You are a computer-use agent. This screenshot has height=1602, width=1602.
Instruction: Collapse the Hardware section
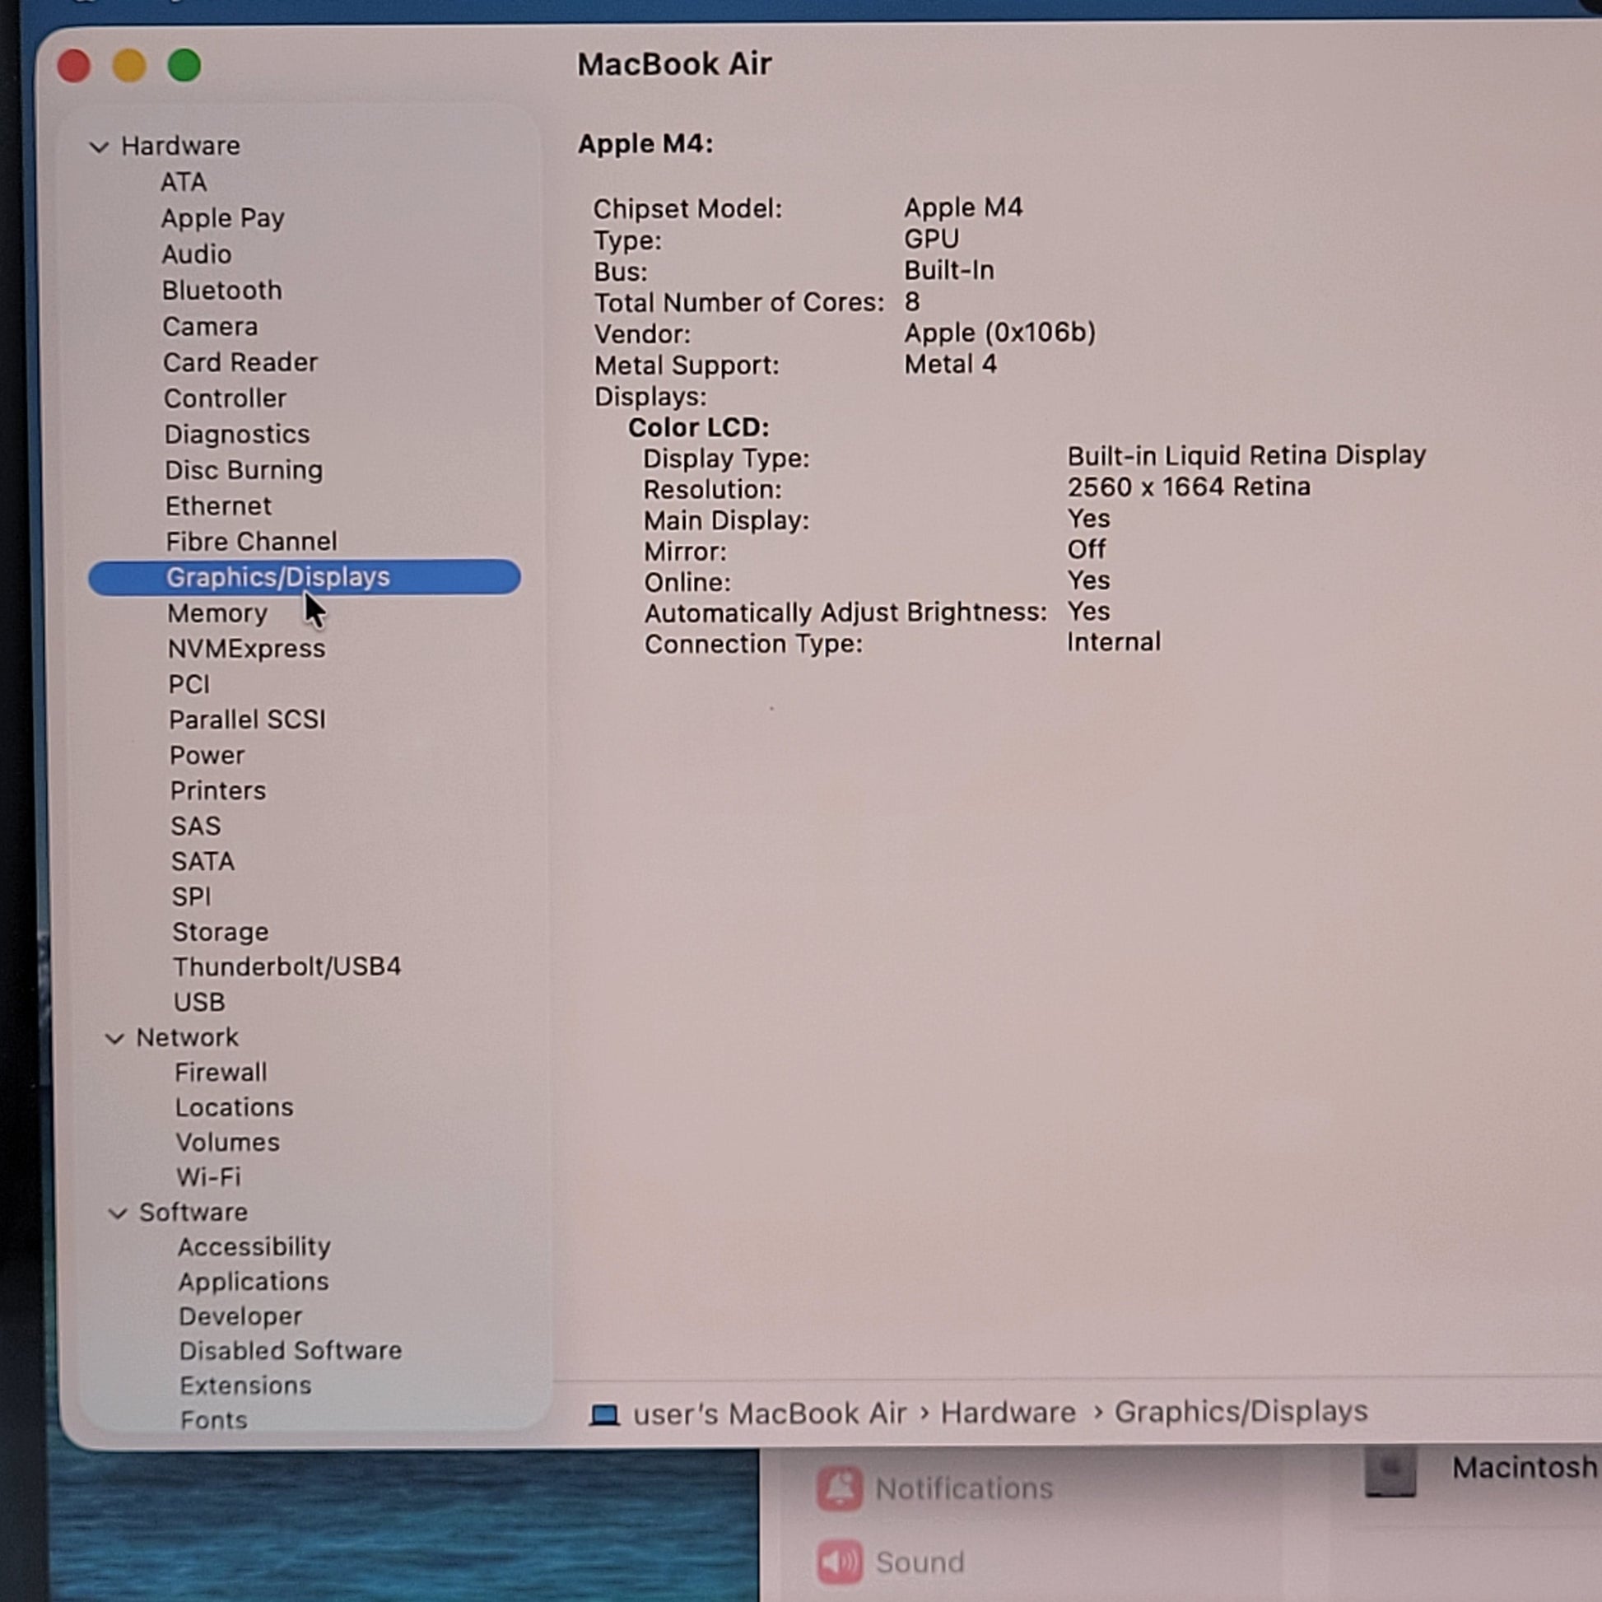point(99,147)
